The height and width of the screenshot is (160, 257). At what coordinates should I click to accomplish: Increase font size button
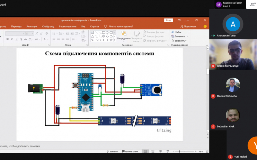pos(37,34)
